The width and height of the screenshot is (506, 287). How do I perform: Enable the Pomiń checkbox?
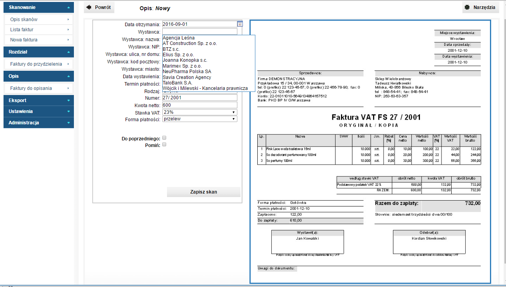(164, 145)
